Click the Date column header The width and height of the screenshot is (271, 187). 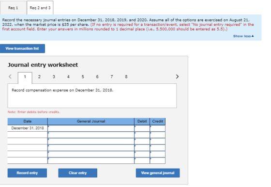pos(28,122)
